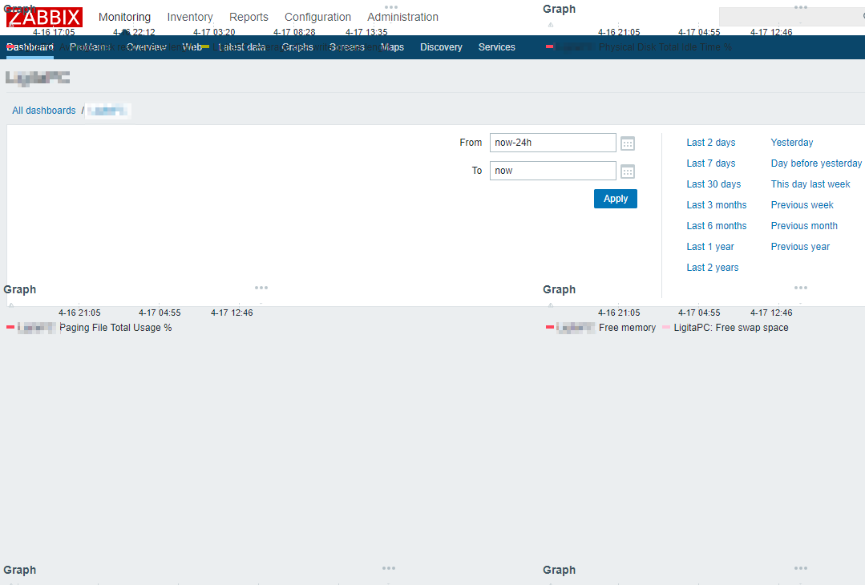
Task: Click the Apply button
Action: tap(616, 199)
